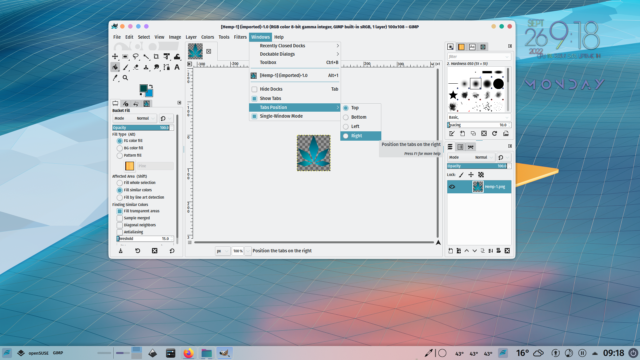Select the Move tool in the toolbox

coord(115,57)
